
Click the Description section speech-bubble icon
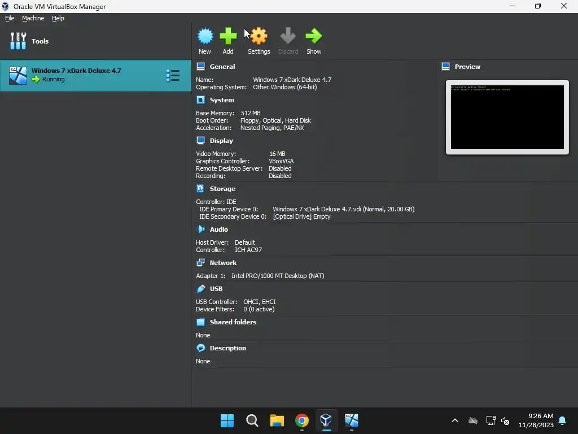(x=200, y=348)
